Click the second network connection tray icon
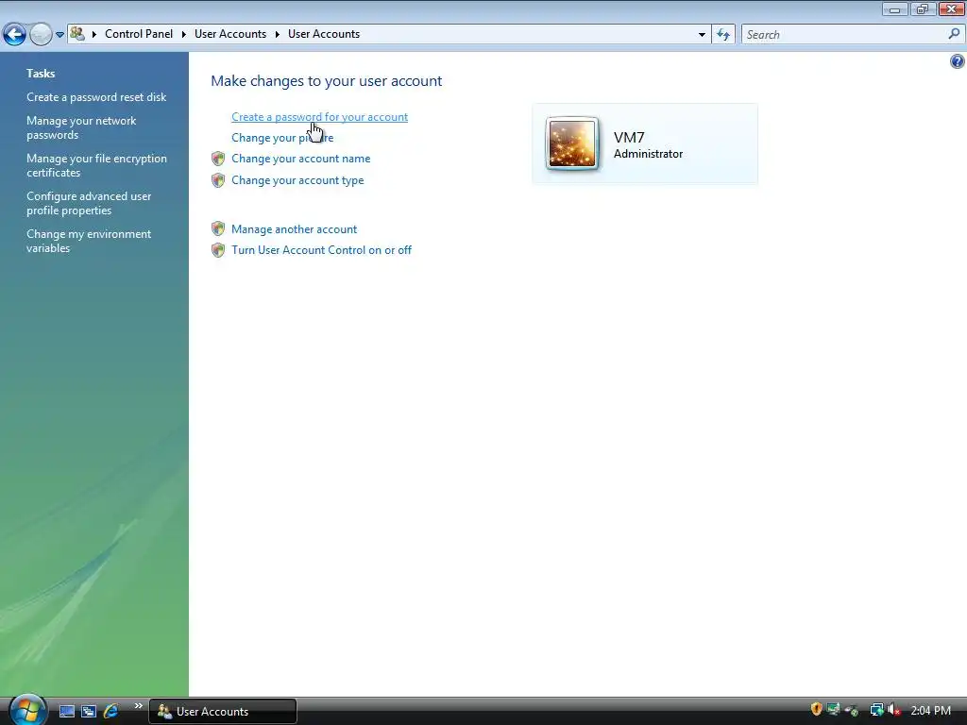The width and height of the screenshot is (967, 725). (x=876, y=710)
